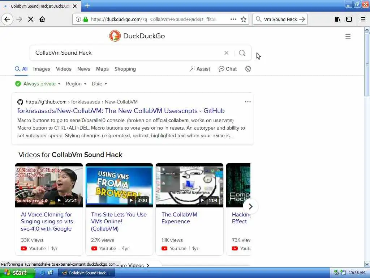Open more options for the GitHub result
370x278 pixels.
pos(248,102)
